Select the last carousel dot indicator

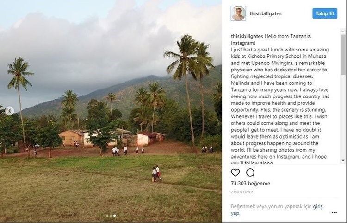coord(115,216)
